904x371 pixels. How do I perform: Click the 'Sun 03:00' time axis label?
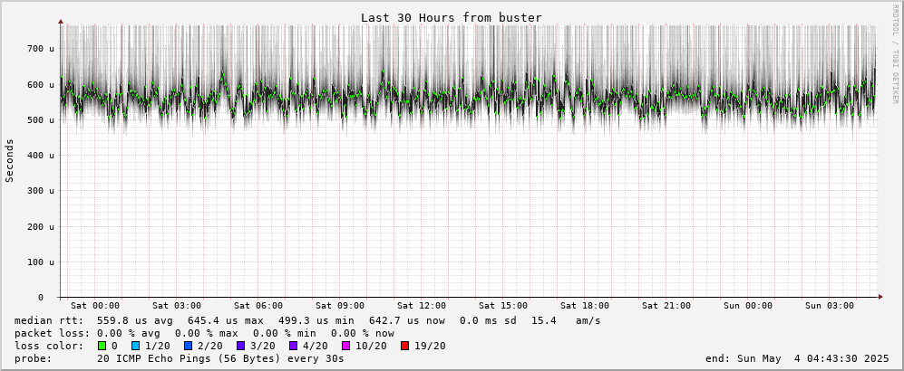pos(830,306)
